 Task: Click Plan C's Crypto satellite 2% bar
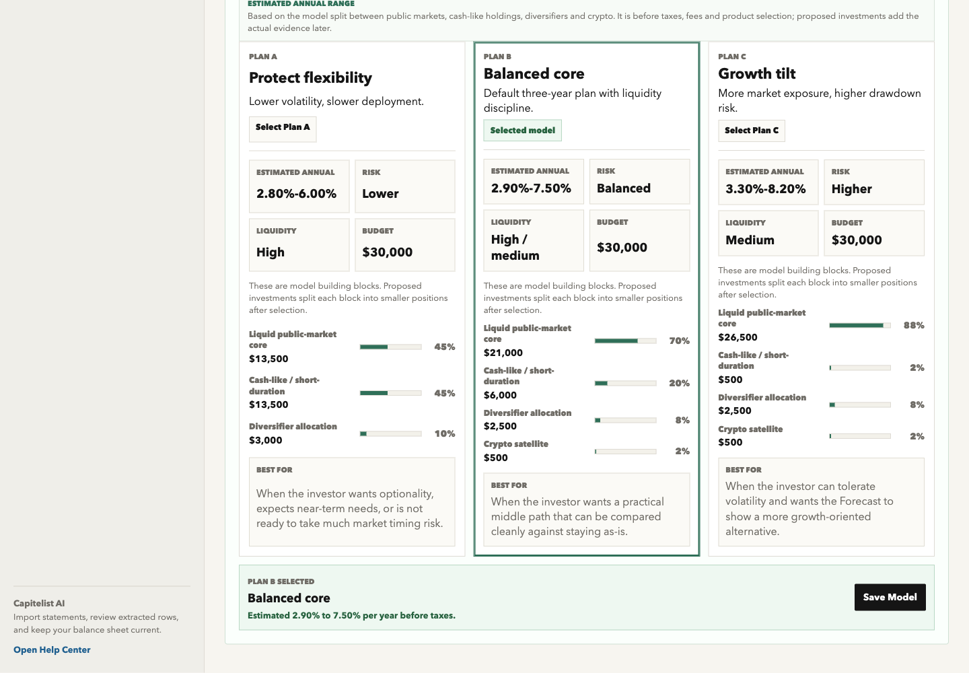[860, 436]
